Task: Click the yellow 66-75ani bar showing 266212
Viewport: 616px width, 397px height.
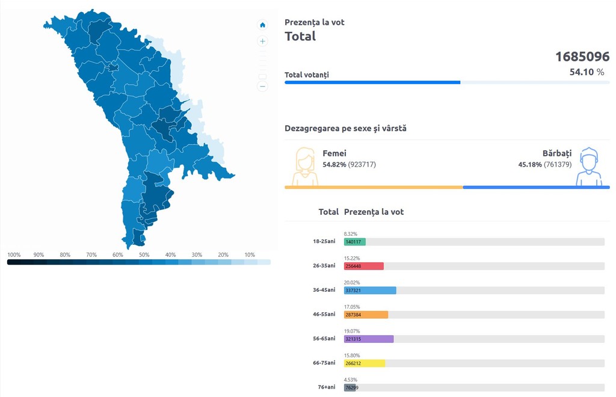Action: pos(365,364)
